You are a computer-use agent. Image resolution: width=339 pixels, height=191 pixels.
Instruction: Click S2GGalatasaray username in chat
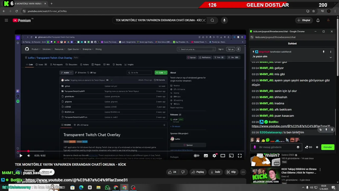(271, 132)
